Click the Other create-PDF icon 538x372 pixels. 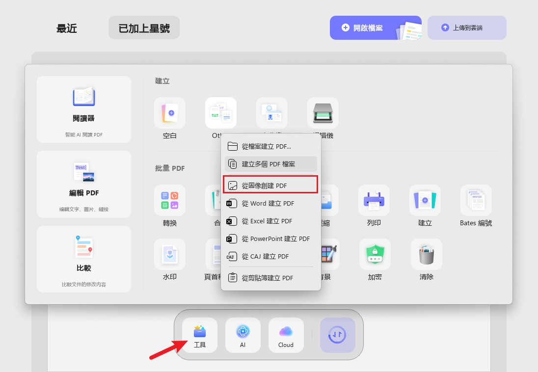221,113
